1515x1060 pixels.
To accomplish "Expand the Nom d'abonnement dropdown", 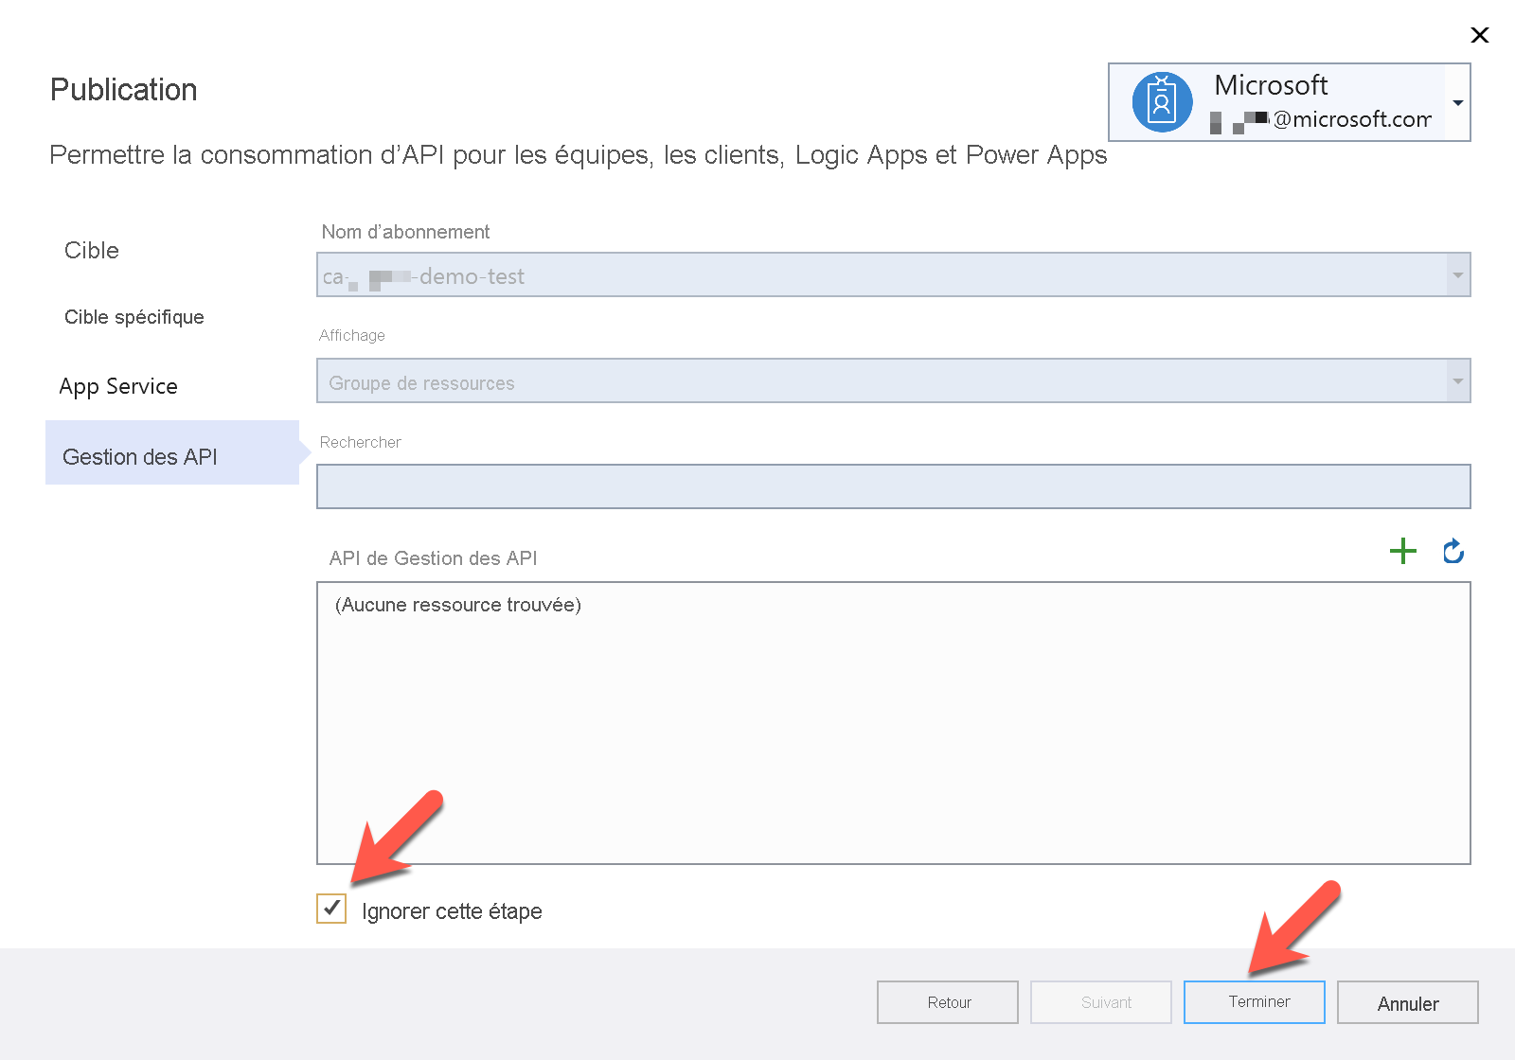I will (1458, 275).
